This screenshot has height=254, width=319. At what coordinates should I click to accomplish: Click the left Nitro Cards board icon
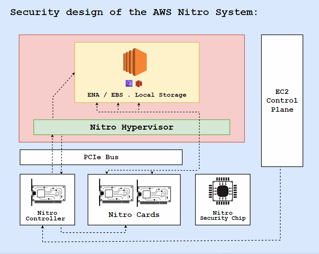click(115, 192)
